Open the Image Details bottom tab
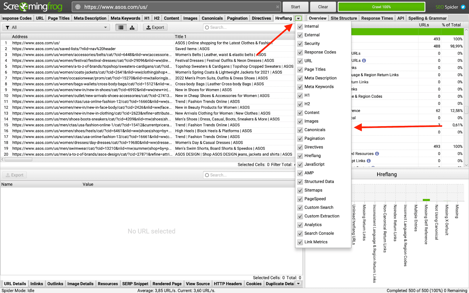The image size is (469, 293). point(80,284)
